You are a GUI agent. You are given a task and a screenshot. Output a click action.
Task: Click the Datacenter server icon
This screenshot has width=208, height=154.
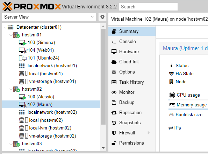click(10, 27)
